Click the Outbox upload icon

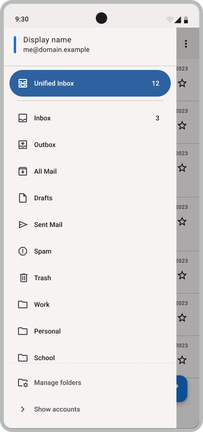[23, 145]
